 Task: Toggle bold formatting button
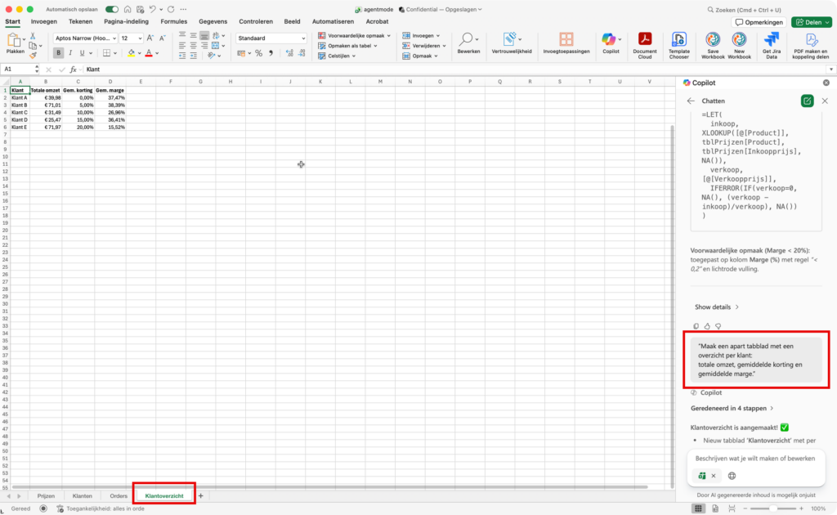[x=59, y=53]
